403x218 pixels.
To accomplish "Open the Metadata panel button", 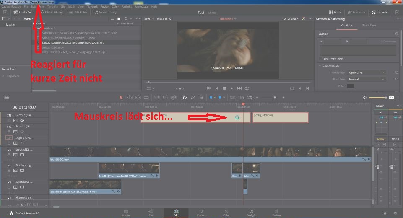I will tap(356, 12).
